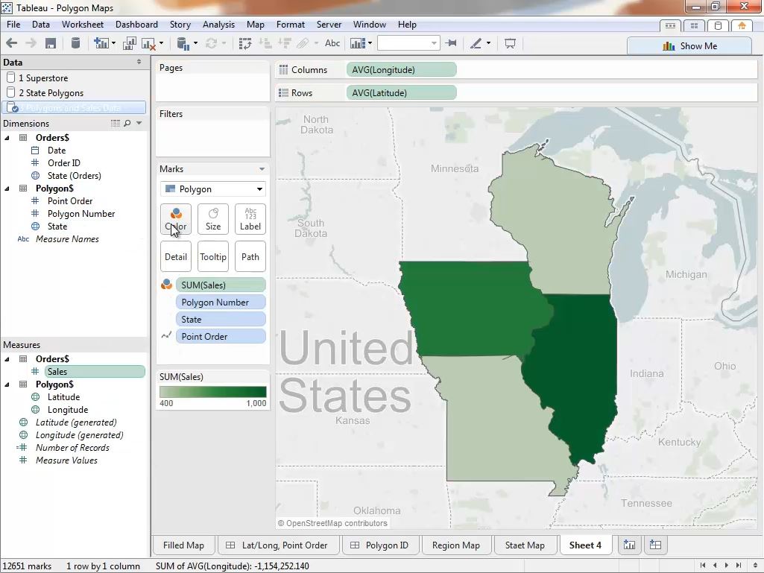Open the Polygon mark type dropdown
This screenshot has width=764, height=573.
213,189
